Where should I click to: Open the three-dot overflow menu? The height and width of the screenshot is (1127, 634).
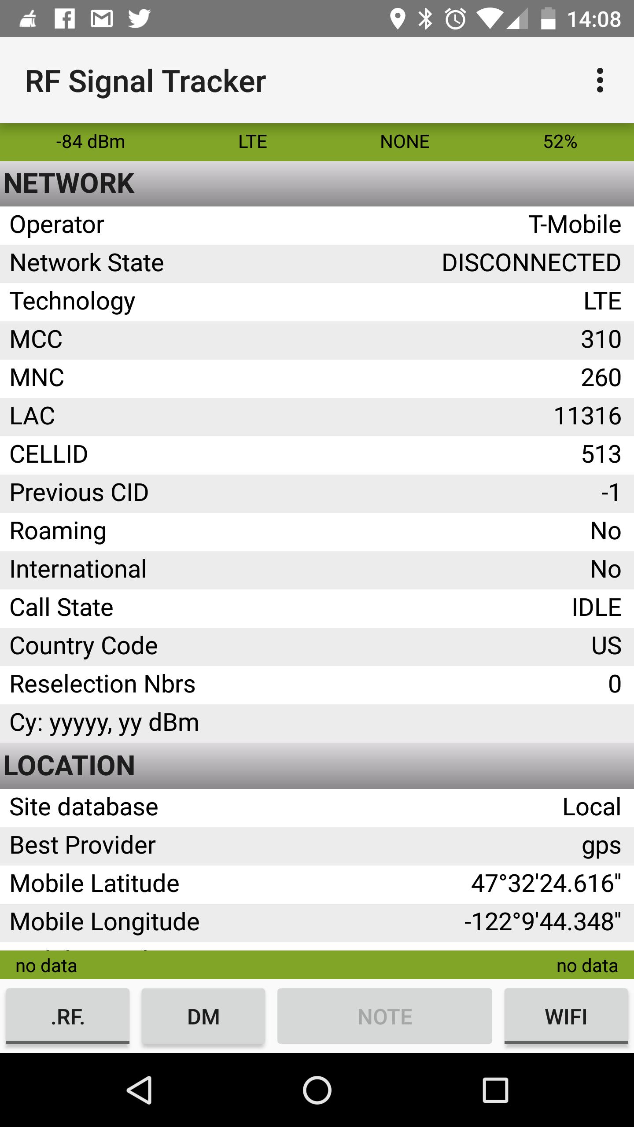coord(599,81)
